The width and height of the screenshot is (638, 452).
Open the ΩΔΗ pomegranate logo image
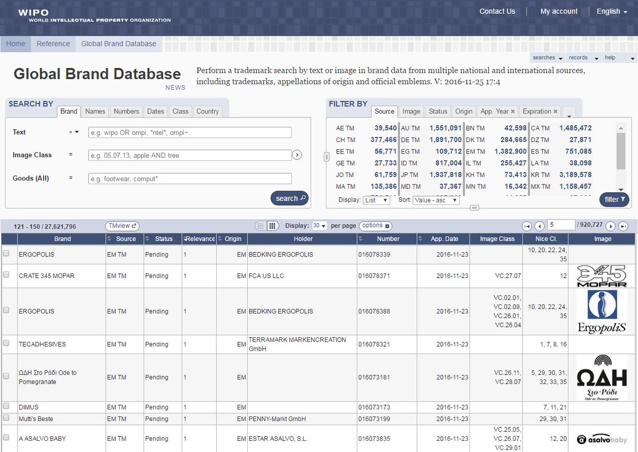click(602, 377)
